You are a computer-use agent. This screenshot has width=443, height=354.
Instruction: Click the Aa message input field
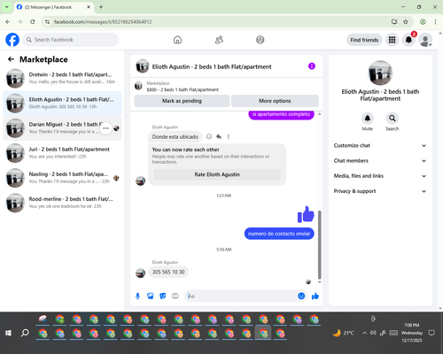(x=241, y=296)
